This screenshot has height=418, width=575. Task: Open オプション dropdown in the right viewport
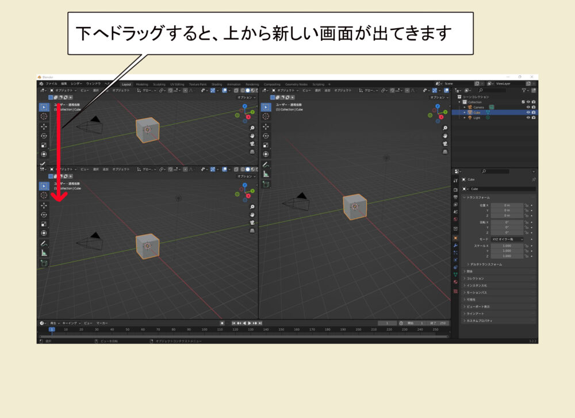[439, 98]
